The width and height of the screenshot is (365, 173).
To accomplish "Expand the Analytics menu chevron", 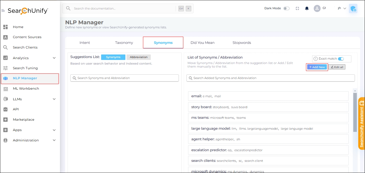I will 54,58.
